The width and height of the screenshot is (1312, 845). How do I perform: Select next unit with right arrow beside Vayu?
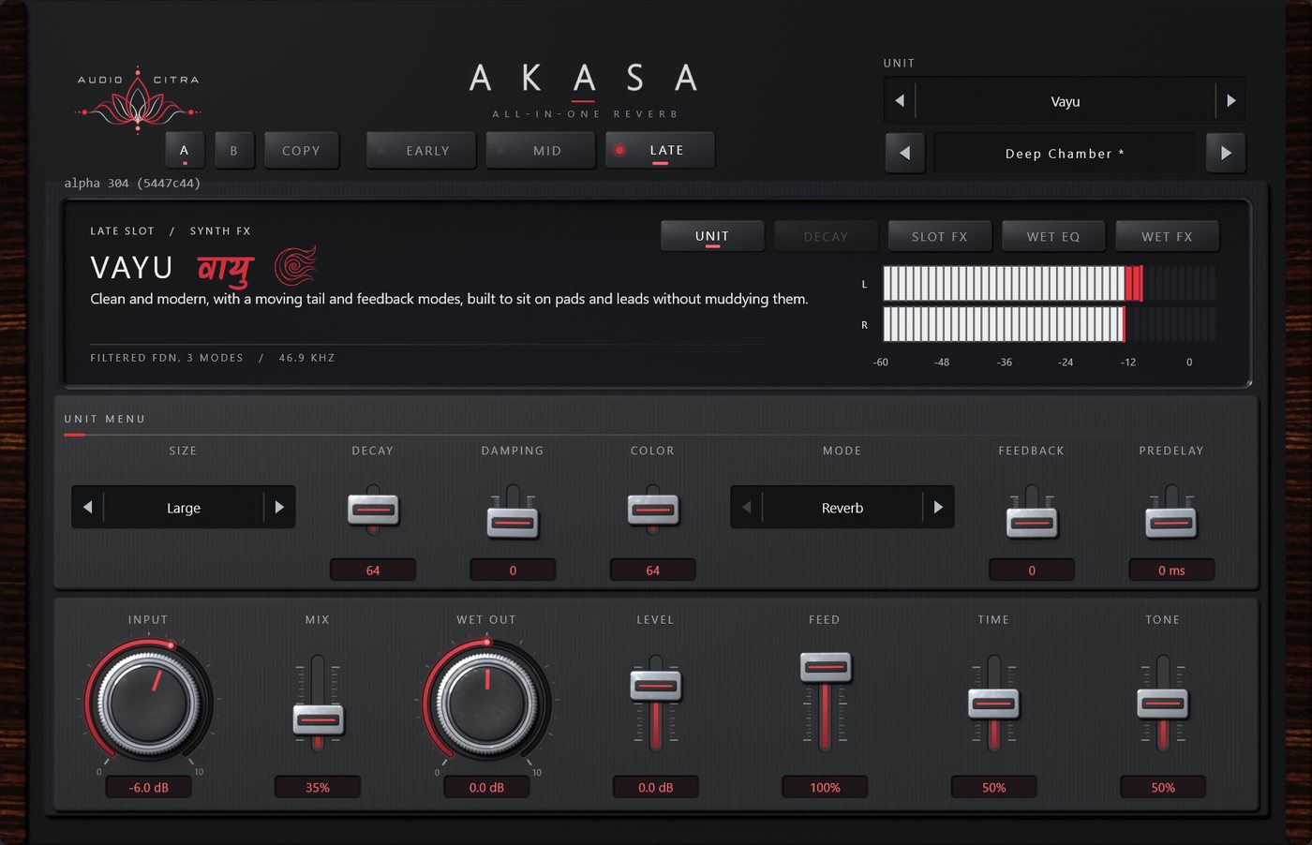[x=1230, y=101]
